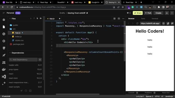The width and height of the screenshot is (175, 98).
Task: Open the Search icon in the sidebar
Action: coord(4,34)
